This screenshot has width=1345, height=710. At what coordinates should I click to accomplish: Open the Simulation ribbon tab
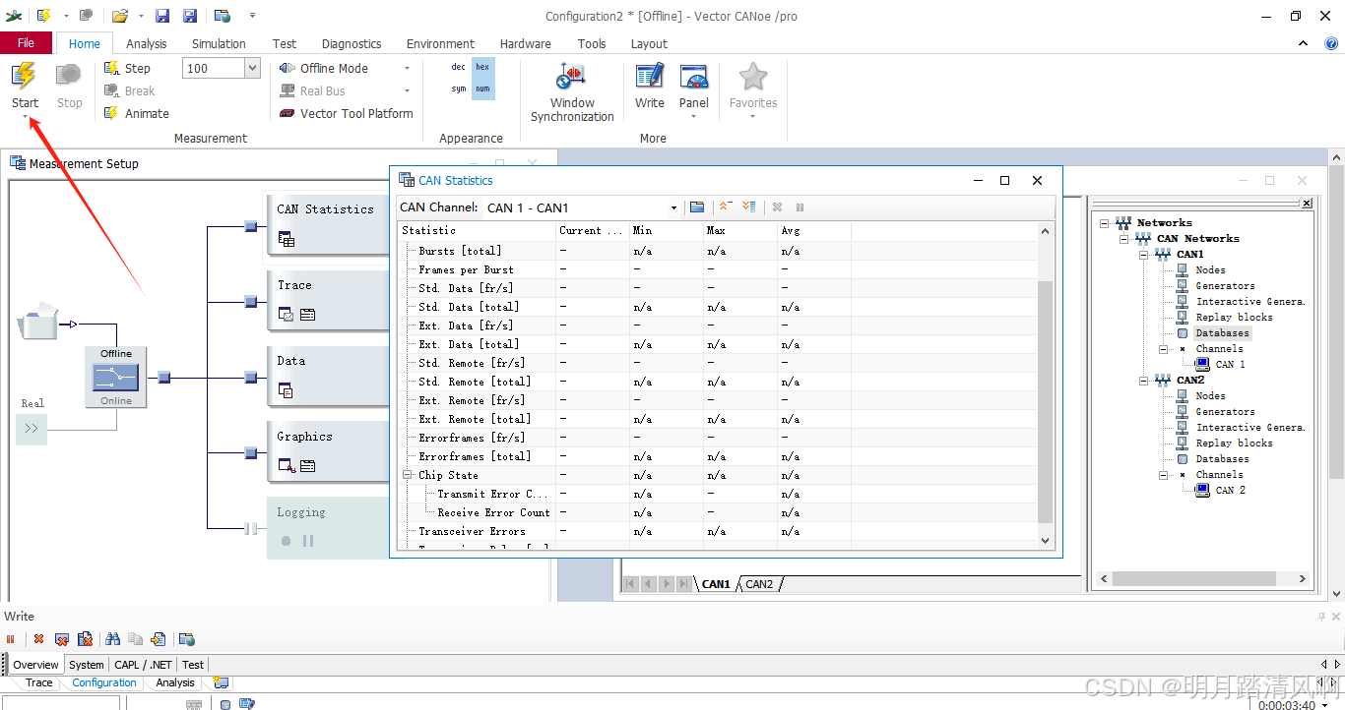(x=219, y=43)
